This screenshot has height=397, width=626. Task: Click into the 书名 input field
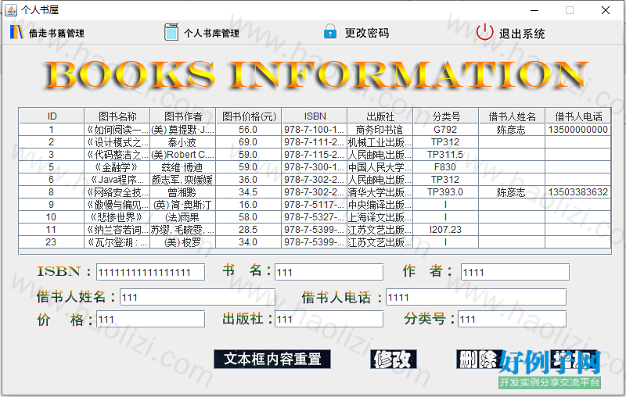click(x=329, y=272)
